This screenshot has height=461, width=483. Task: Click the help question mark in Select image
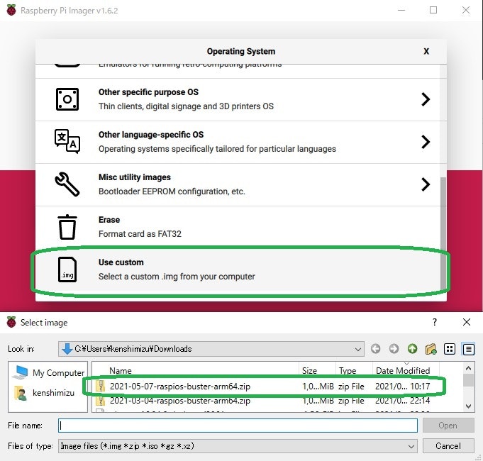click(434, 322)
